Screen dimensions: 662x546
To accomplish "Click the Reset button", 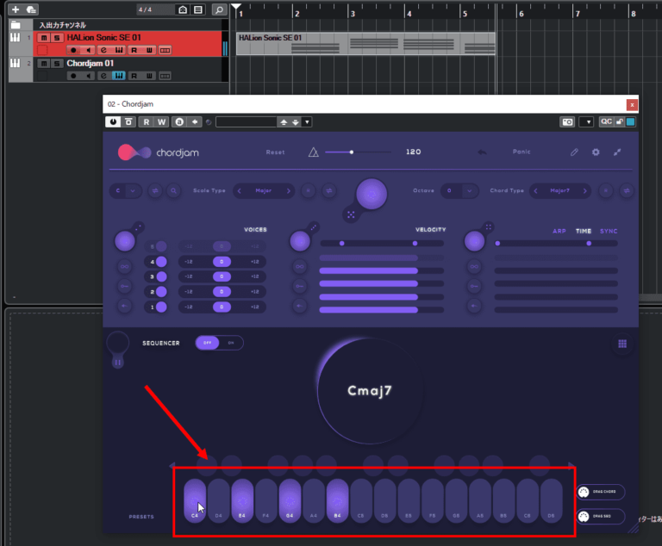I will pyautogui.click(x=275, y=152).
